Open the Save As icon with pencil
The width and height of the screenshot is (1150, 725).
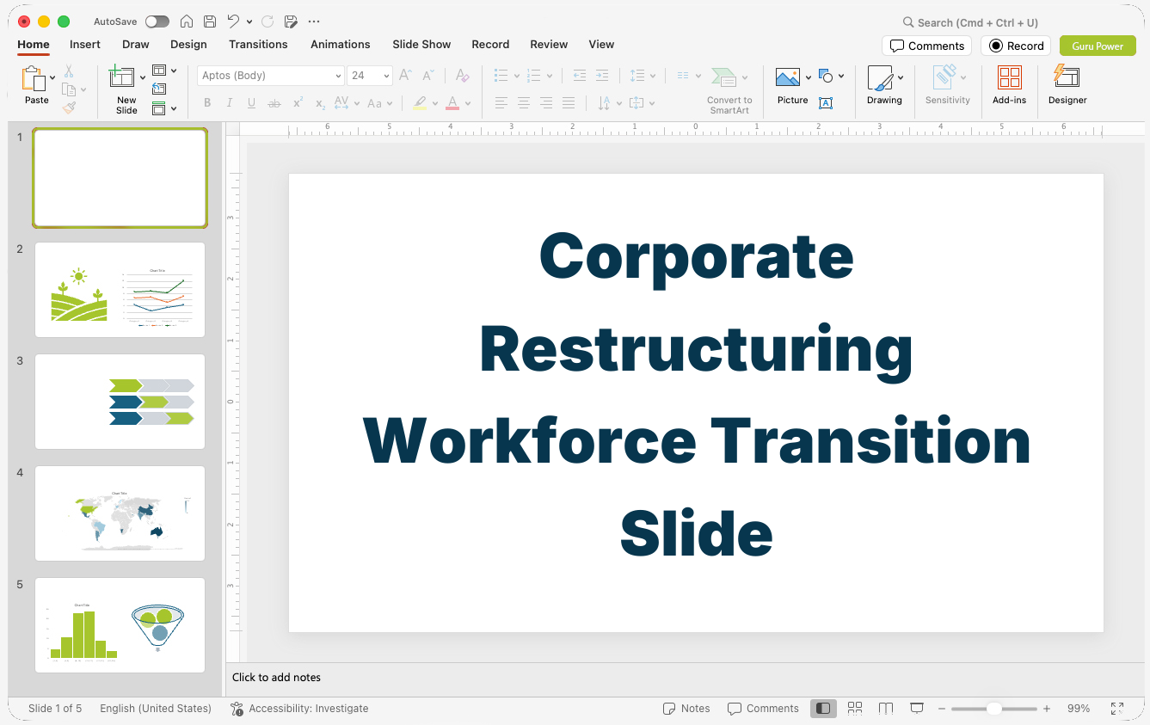click(291, 22)
